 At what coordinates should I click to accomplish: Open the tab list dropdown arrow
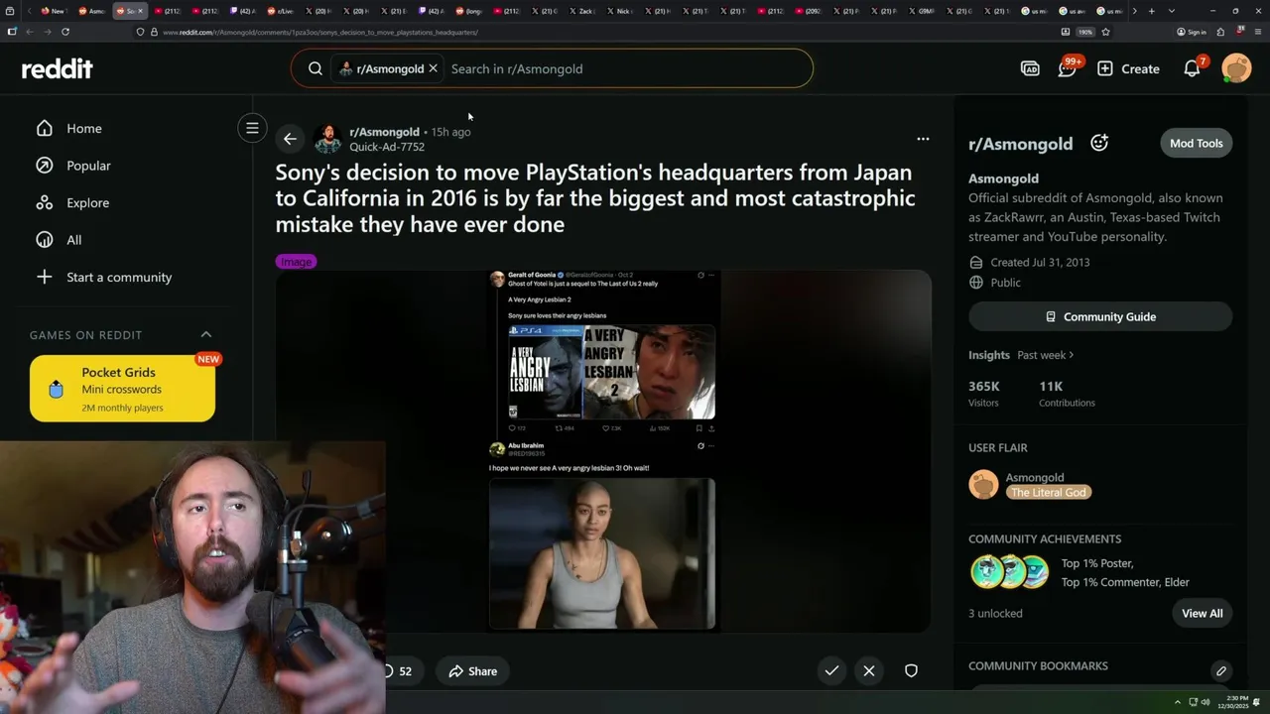(1172, 11)
